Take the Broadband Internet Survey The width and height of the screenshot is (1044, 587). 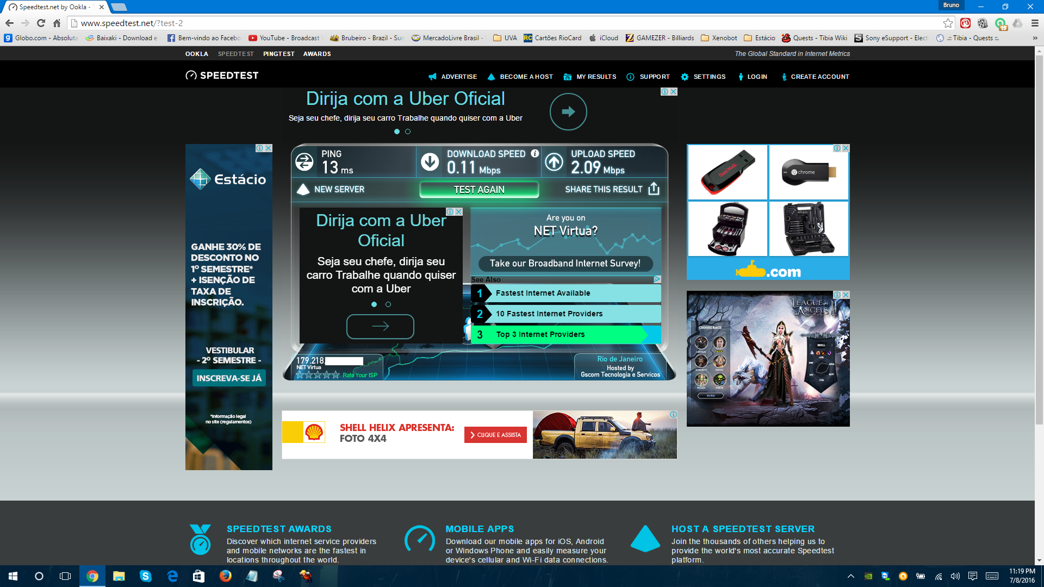point(565,264)
